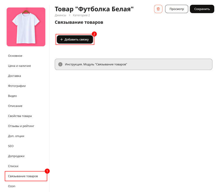
Task: Open the SEO section
Action: coord(11,146)
